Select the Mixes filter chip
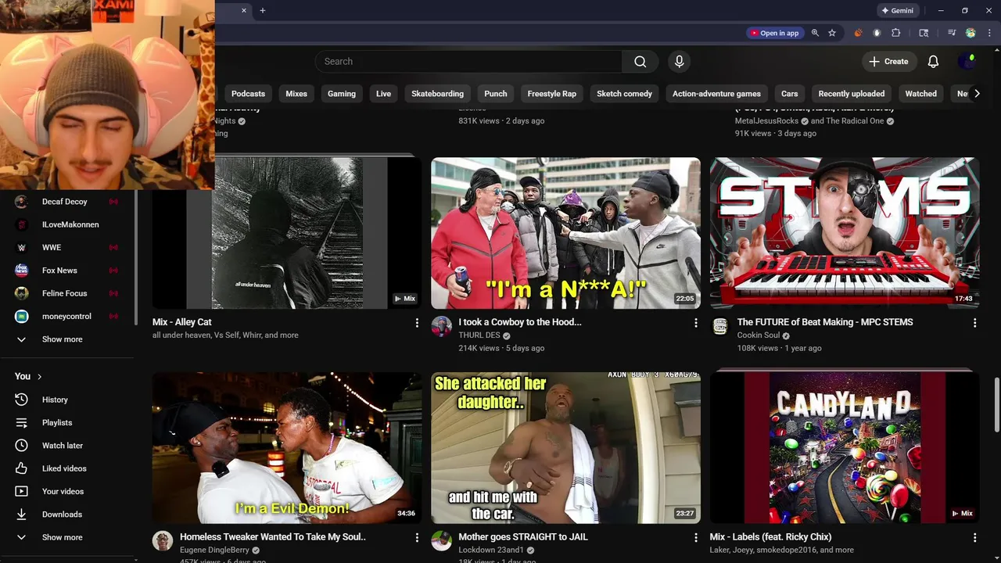This screenshot has width=1001, height=563. tap(296, 94)
